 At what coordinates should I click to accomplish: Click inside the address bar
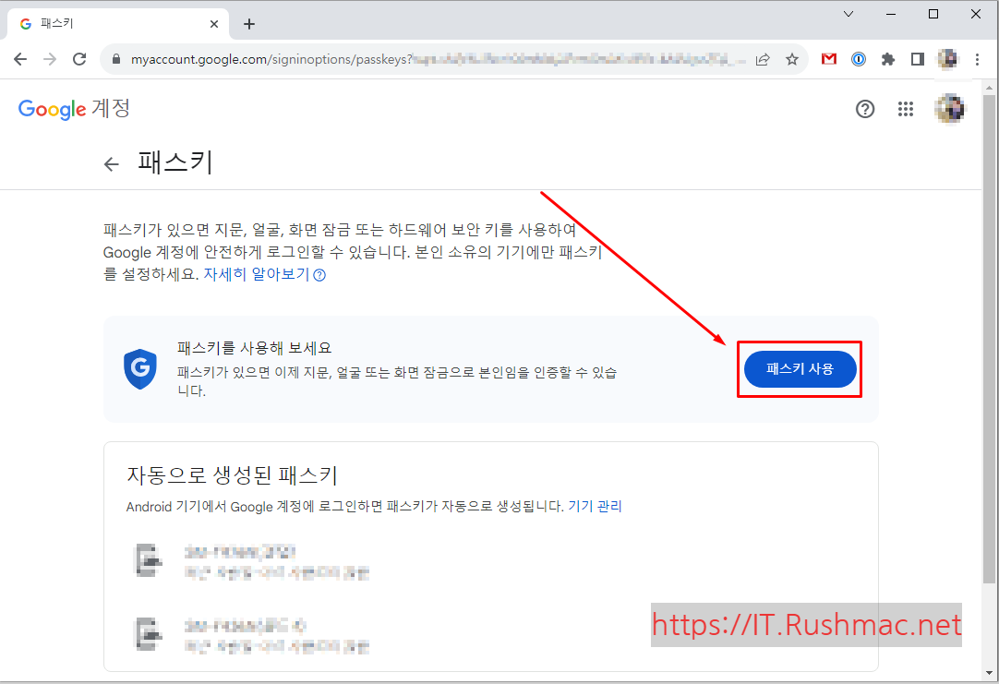[x=415, y=58]
